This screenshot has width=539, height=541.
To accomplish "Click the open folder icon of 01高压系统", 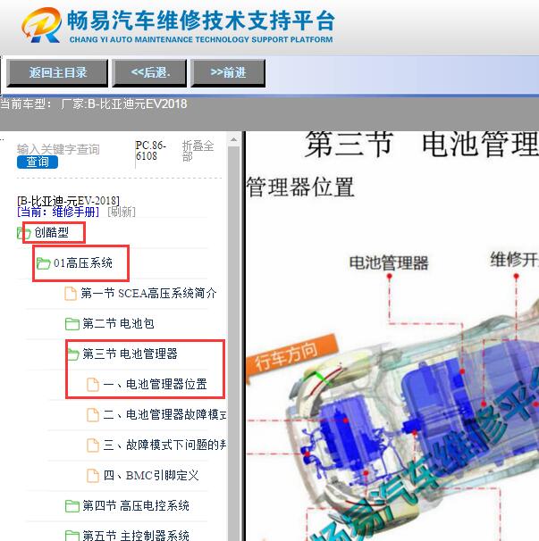I will click(44, 263).
